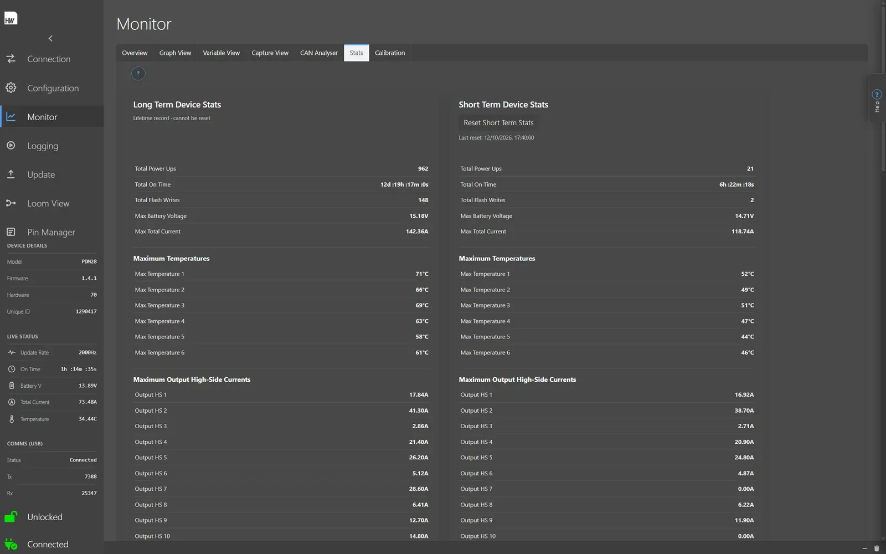Click the Unlocked label in sidebar

tap(45, 517)
